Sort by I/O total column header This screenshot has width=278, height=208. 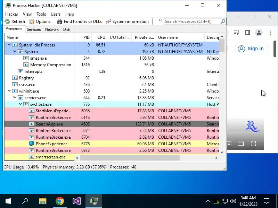[120, 37]
